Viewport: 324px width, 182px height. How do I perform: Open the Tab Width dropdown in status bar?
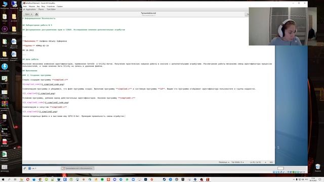[x=237, y=162]
